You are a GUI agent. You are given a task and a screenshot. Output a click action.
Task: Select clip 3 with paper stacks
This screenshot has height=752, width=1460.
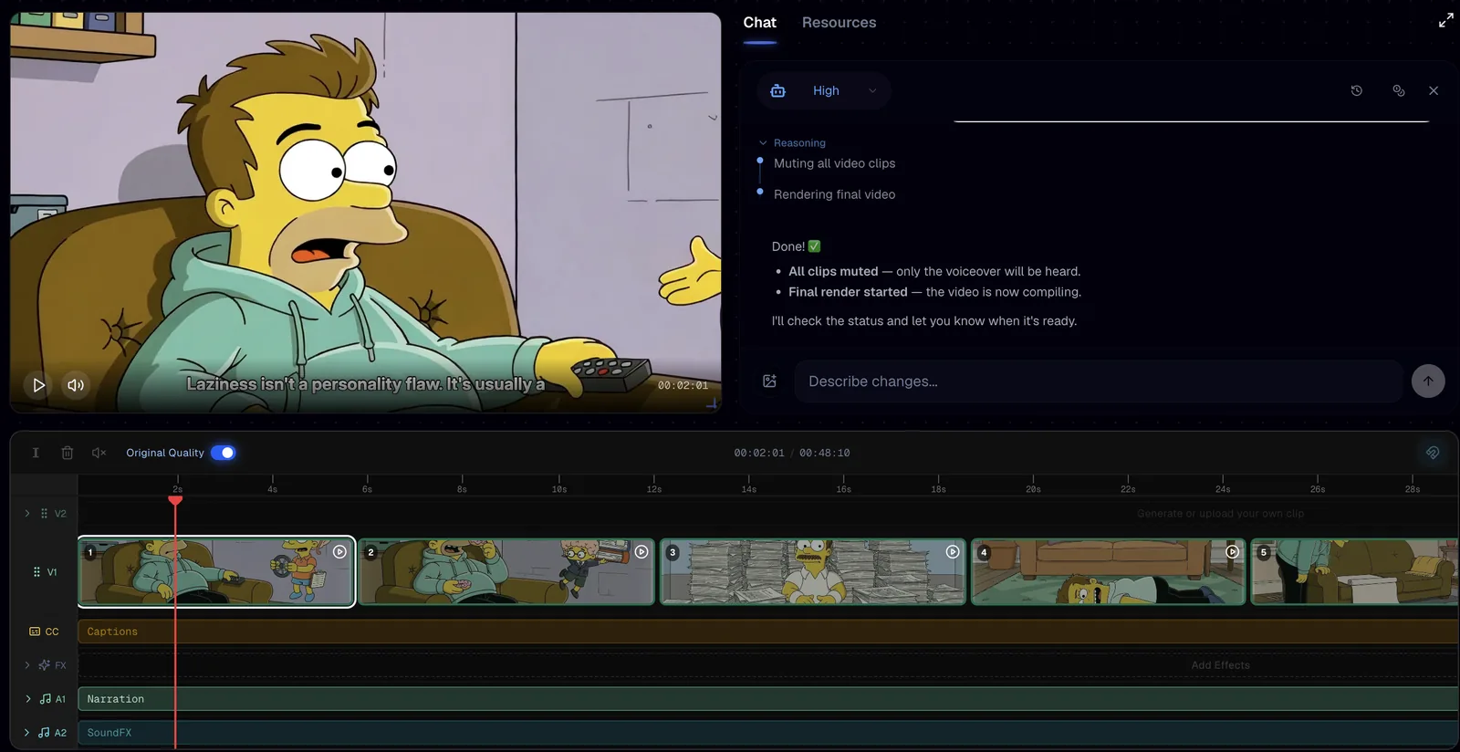tap(813, 571)
